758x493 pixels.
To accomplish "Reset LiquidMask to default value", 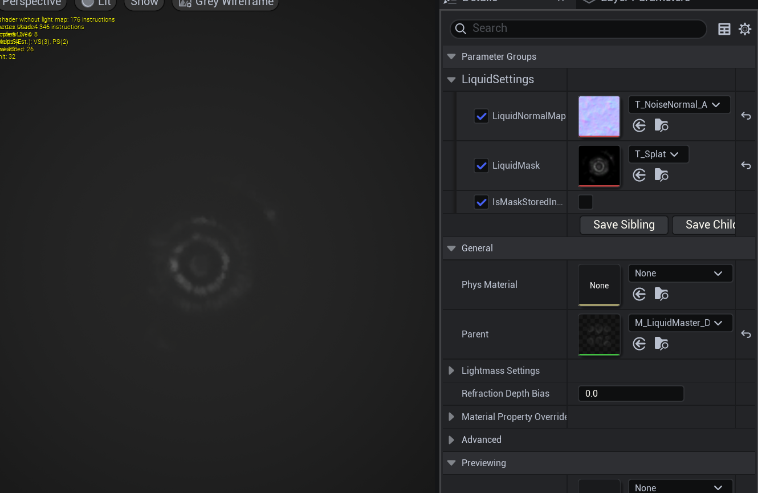I will [x=746, y=165].
